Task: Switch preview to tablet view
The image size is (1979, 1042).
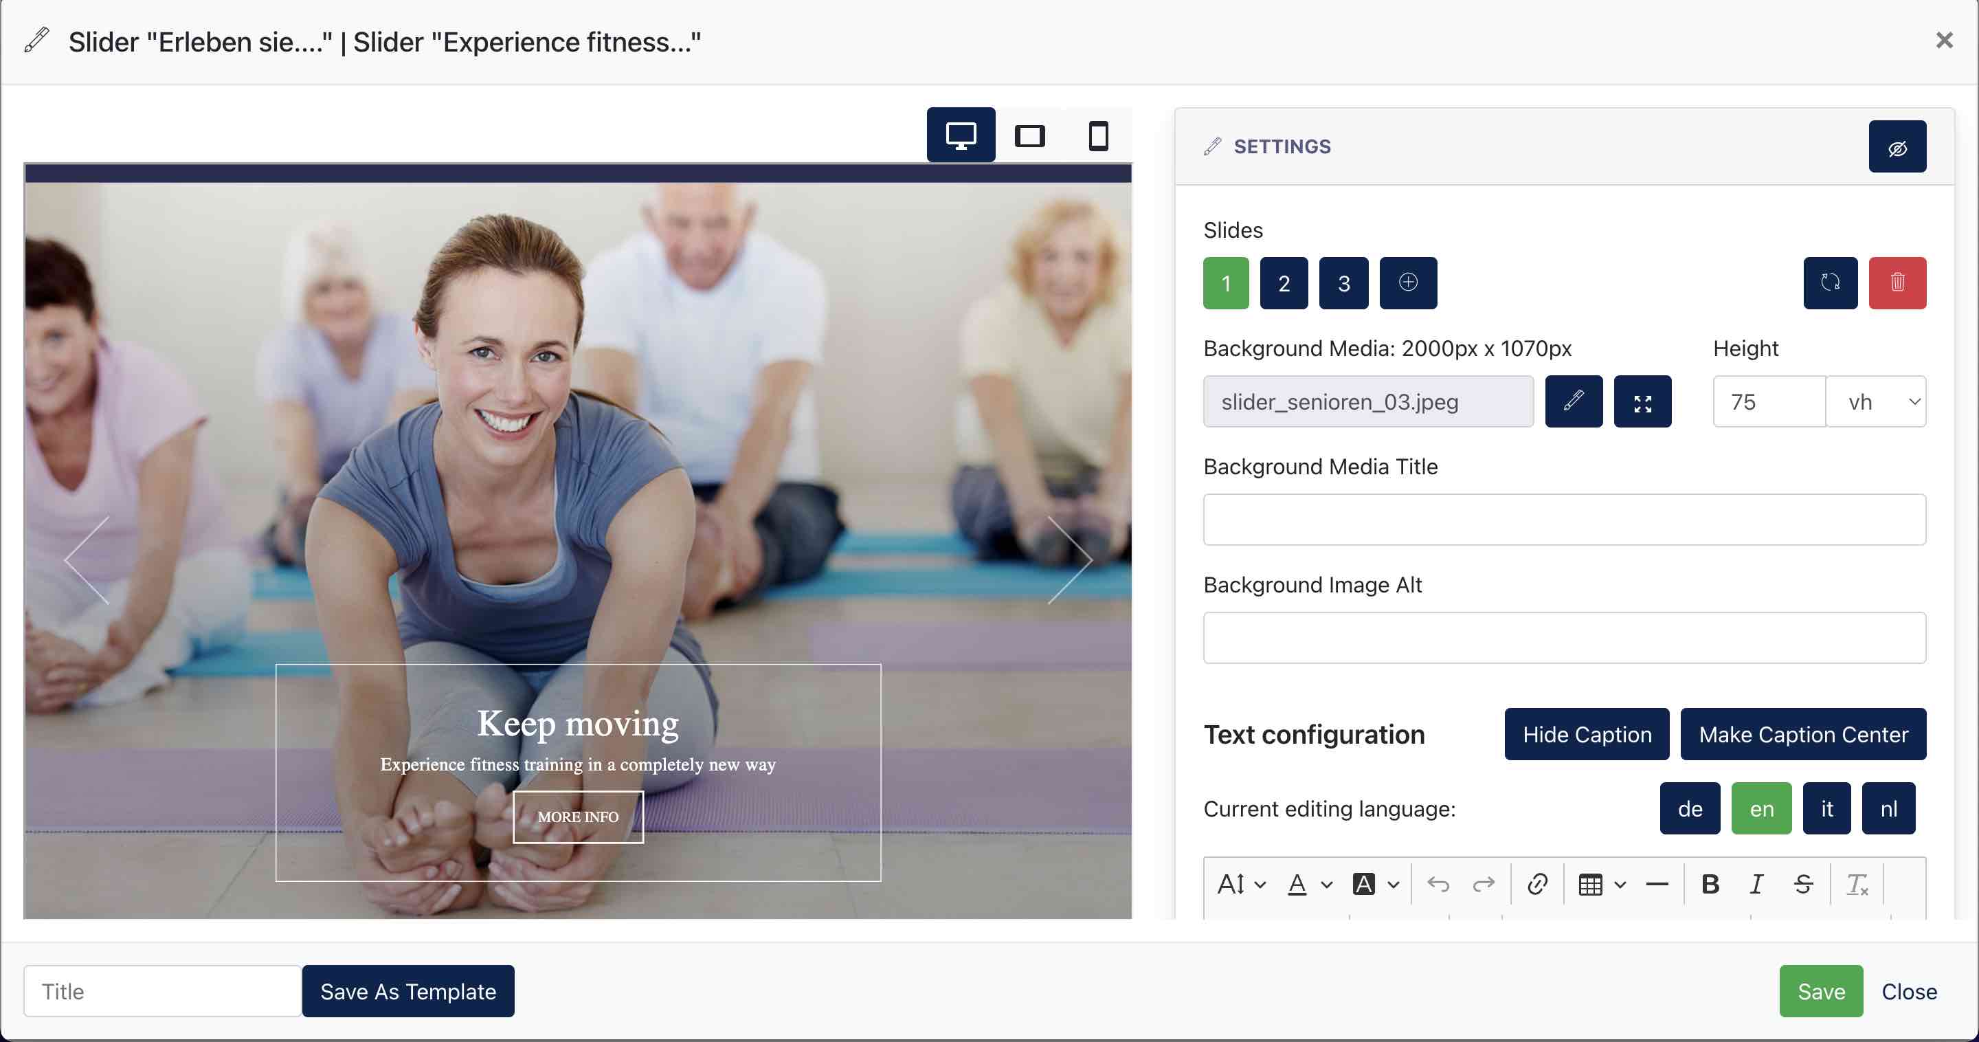Action: [1029, 136]
